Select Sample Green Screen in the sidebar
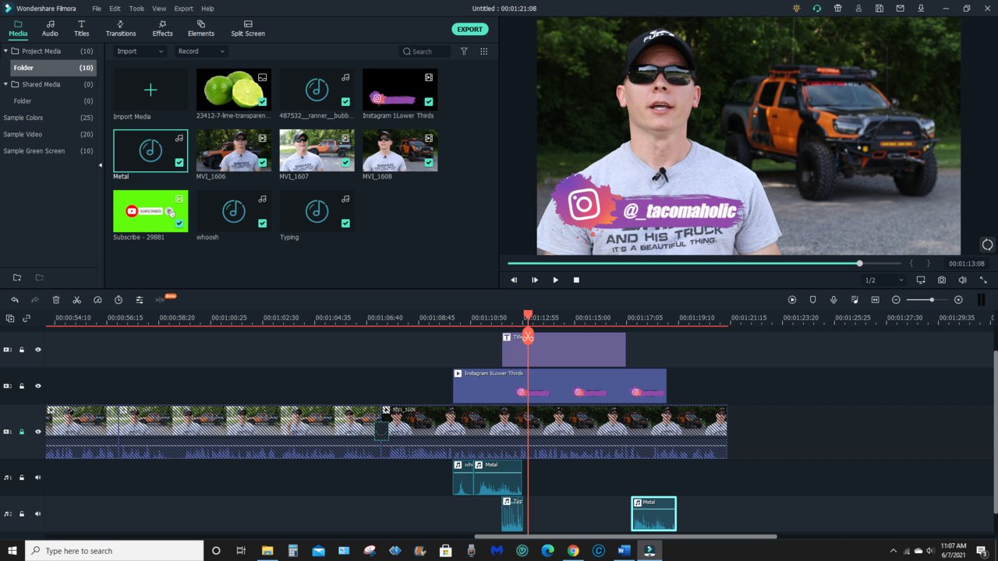This screenshot has height=561, width=998. (x=34, y=151)
